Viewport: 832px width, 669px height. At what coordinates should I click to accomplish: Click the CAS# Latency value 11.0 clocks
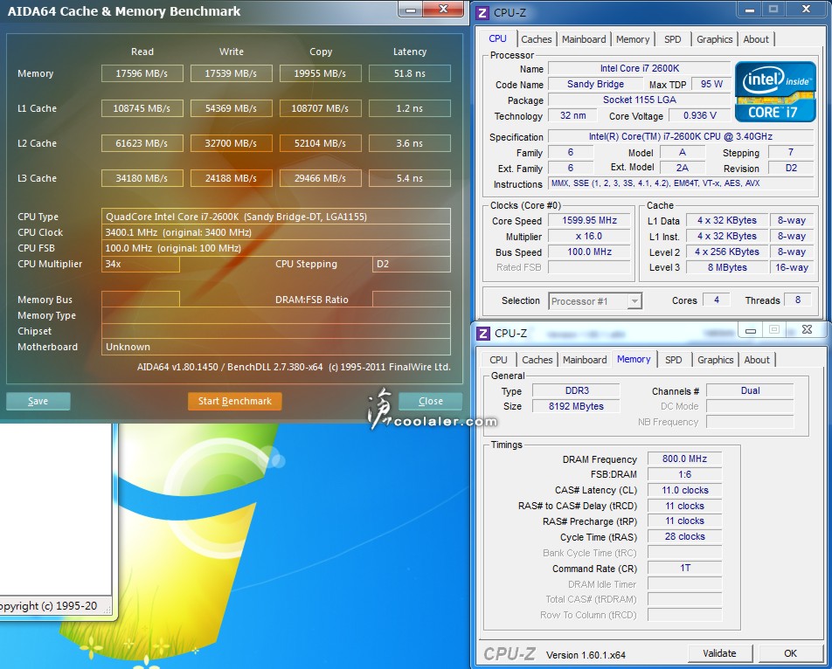684,490
